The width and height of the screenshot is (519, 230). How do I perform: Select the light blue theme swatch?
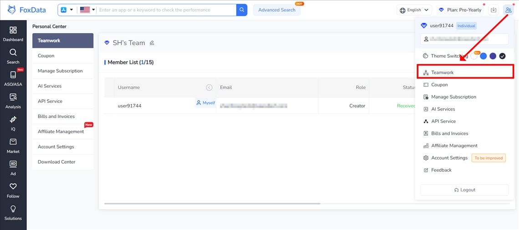tap(483, 56)
